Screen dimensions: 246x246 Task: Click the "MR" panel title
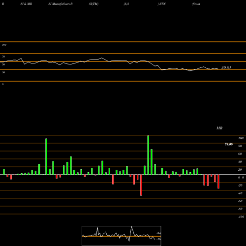pyautogui.click(x=219, y=128)
